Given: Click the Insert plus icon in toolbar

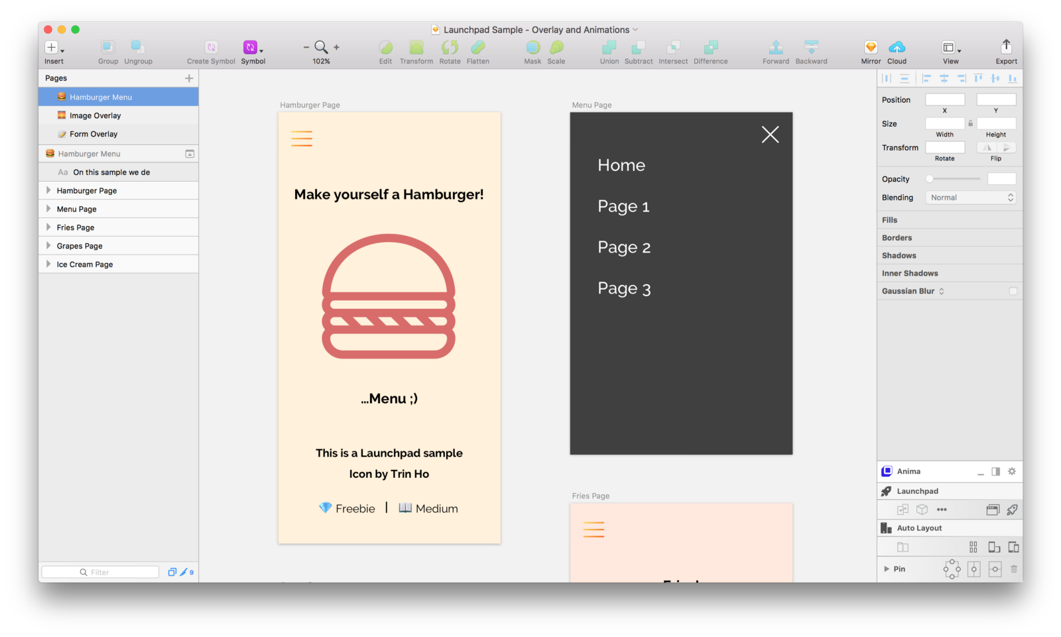Looking at the screenshot, I should (x=51, y=47).
